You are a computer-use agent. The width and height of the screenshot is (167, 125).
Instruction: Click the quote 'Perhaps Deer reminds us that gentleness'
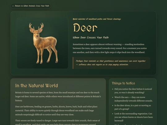click(111, 63)
